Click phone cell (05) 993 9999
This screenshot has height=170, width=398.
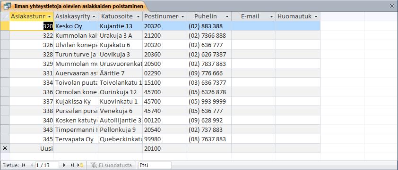click(x=209, y=101)
